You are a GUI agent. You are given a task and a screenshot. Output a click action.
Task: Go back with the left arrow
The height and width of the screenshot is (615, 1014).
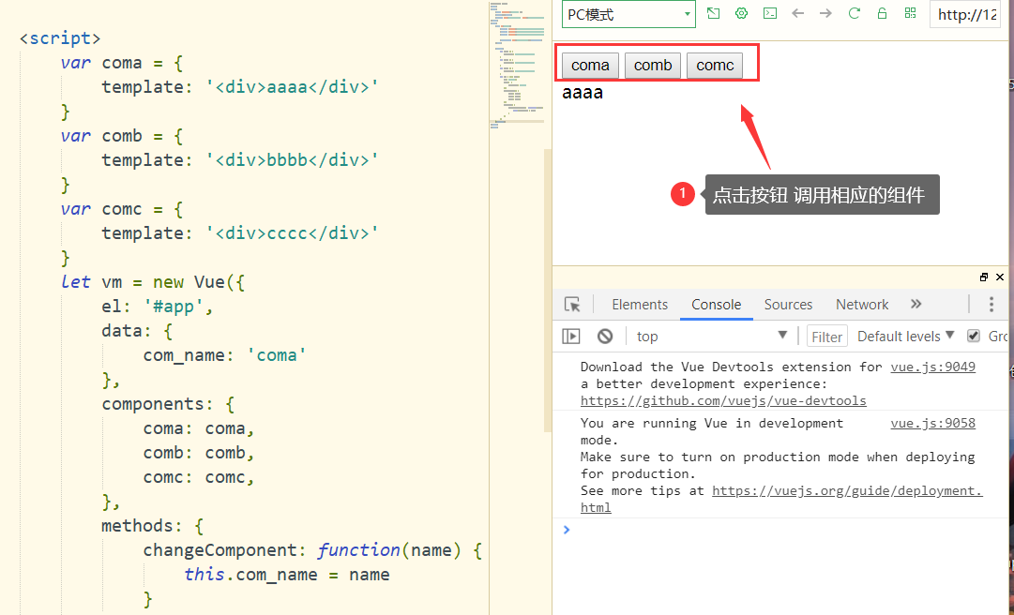(x=797, y=13)
